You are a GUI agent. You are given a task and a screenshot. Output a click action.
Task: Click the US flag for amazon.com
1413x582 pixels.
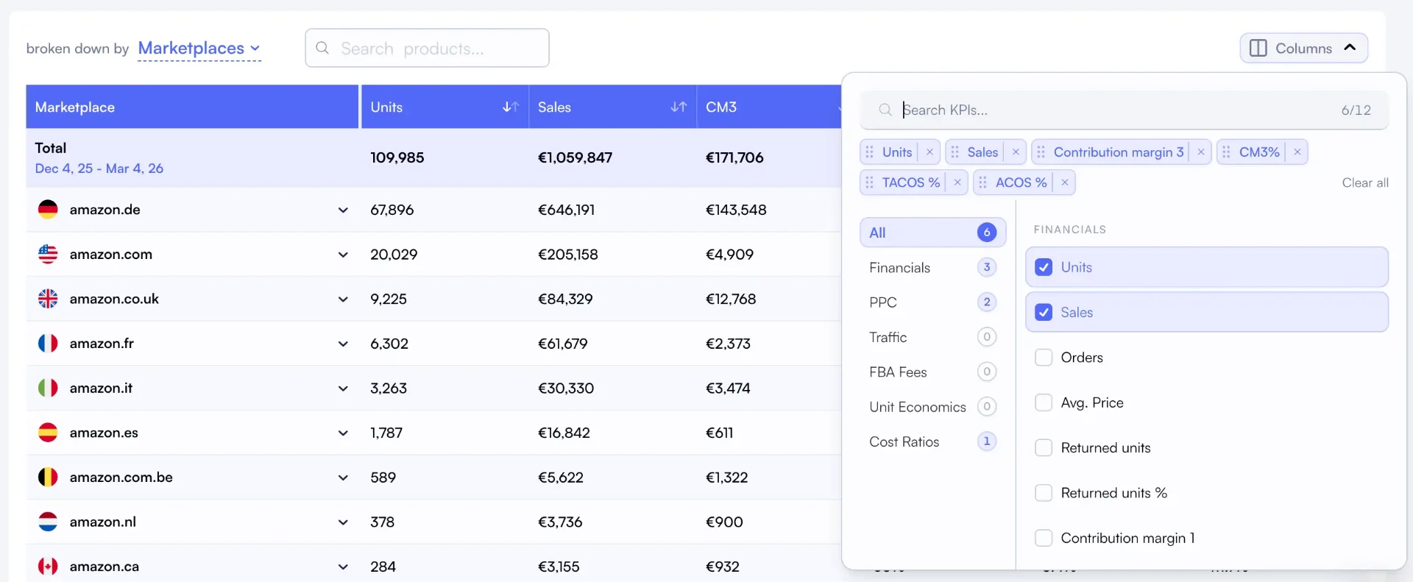coord(48,254)
